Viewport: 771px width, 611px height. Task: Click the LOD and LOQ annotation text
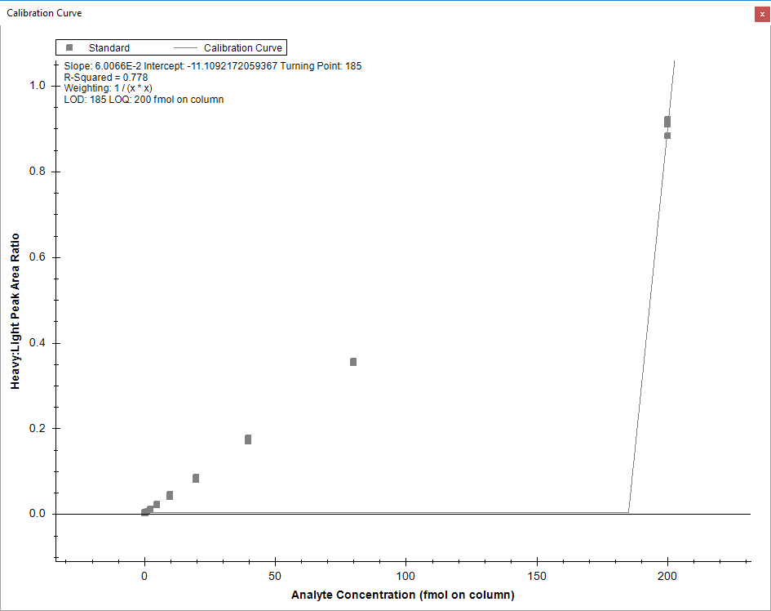pyautogui.click(x=144, y=100)
